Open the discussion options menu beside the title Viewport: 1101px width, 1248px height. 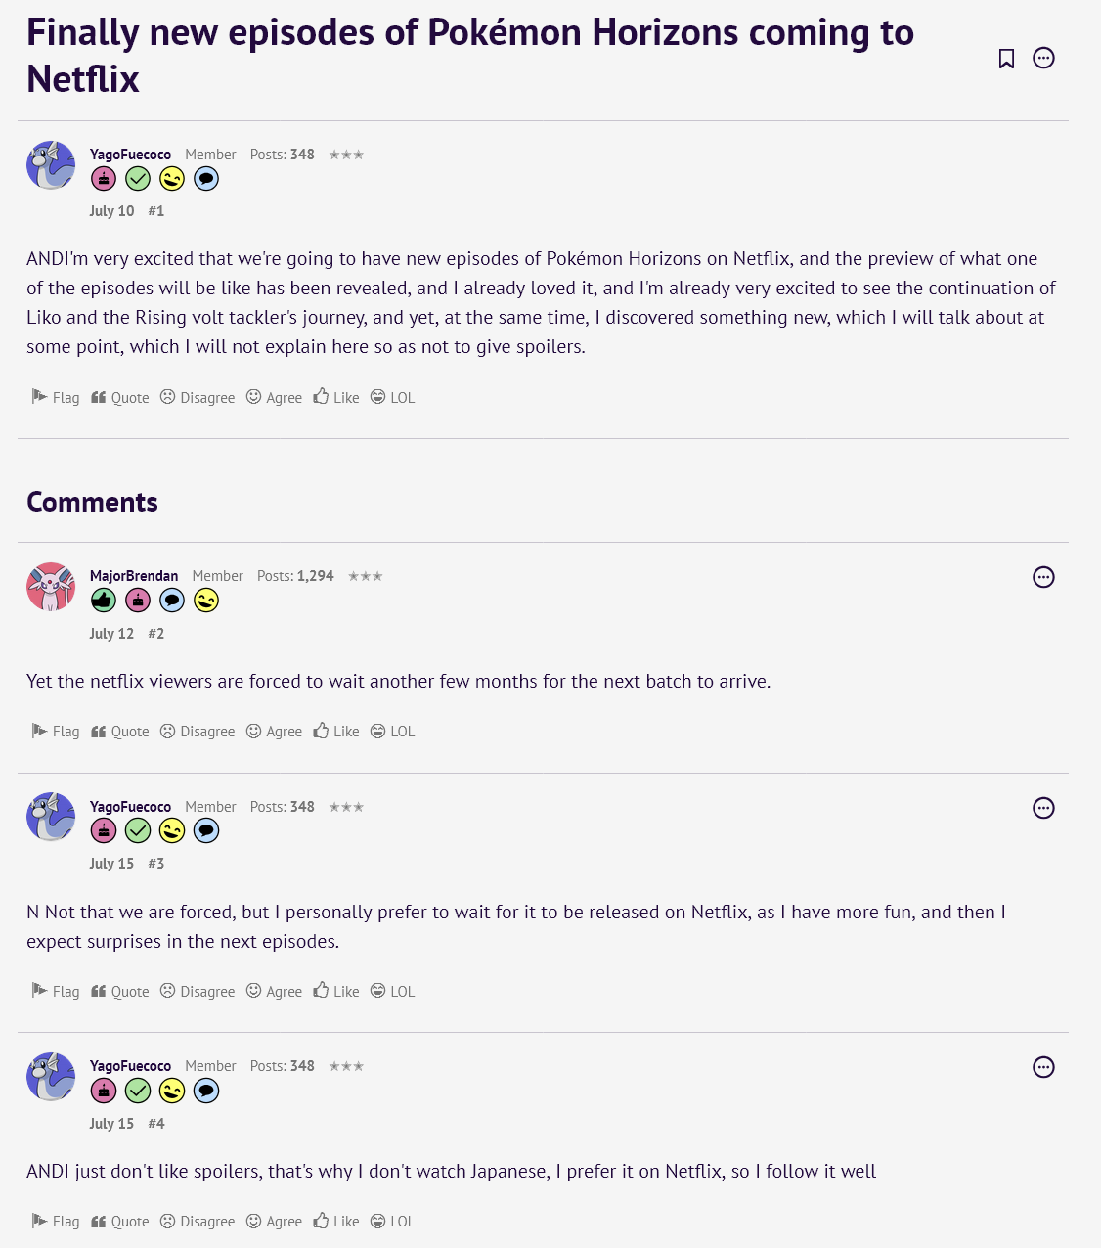coord(1043,59)
